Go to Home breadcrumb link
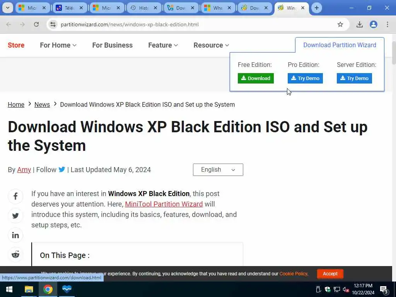Screen dimensions: 396x297 click(x=16, y=104)
